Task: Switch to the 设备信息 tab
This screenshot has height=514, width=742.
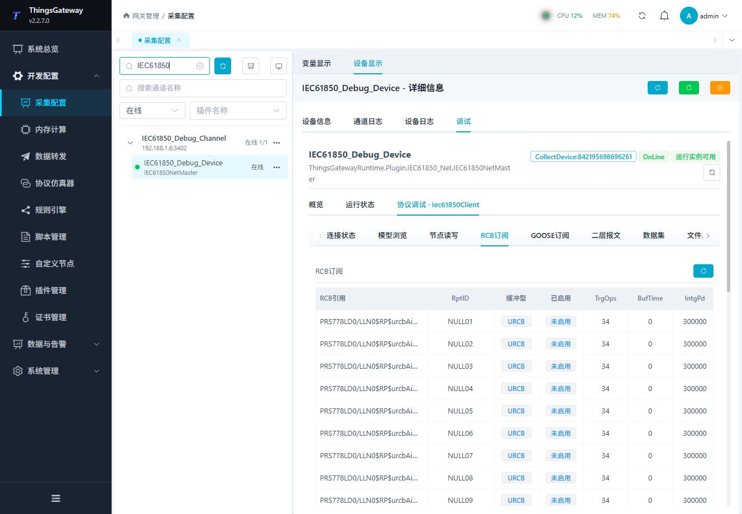Action: [x=317, y=121]
